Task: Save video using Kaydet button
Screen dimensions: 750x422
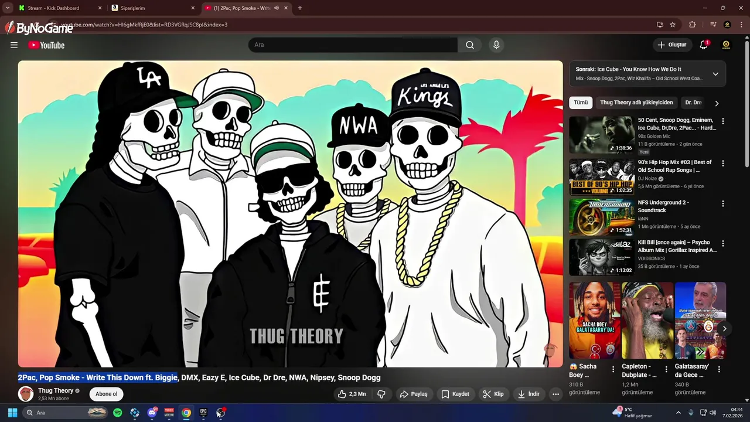Action: pyautogui.click(x=455, y=394)
